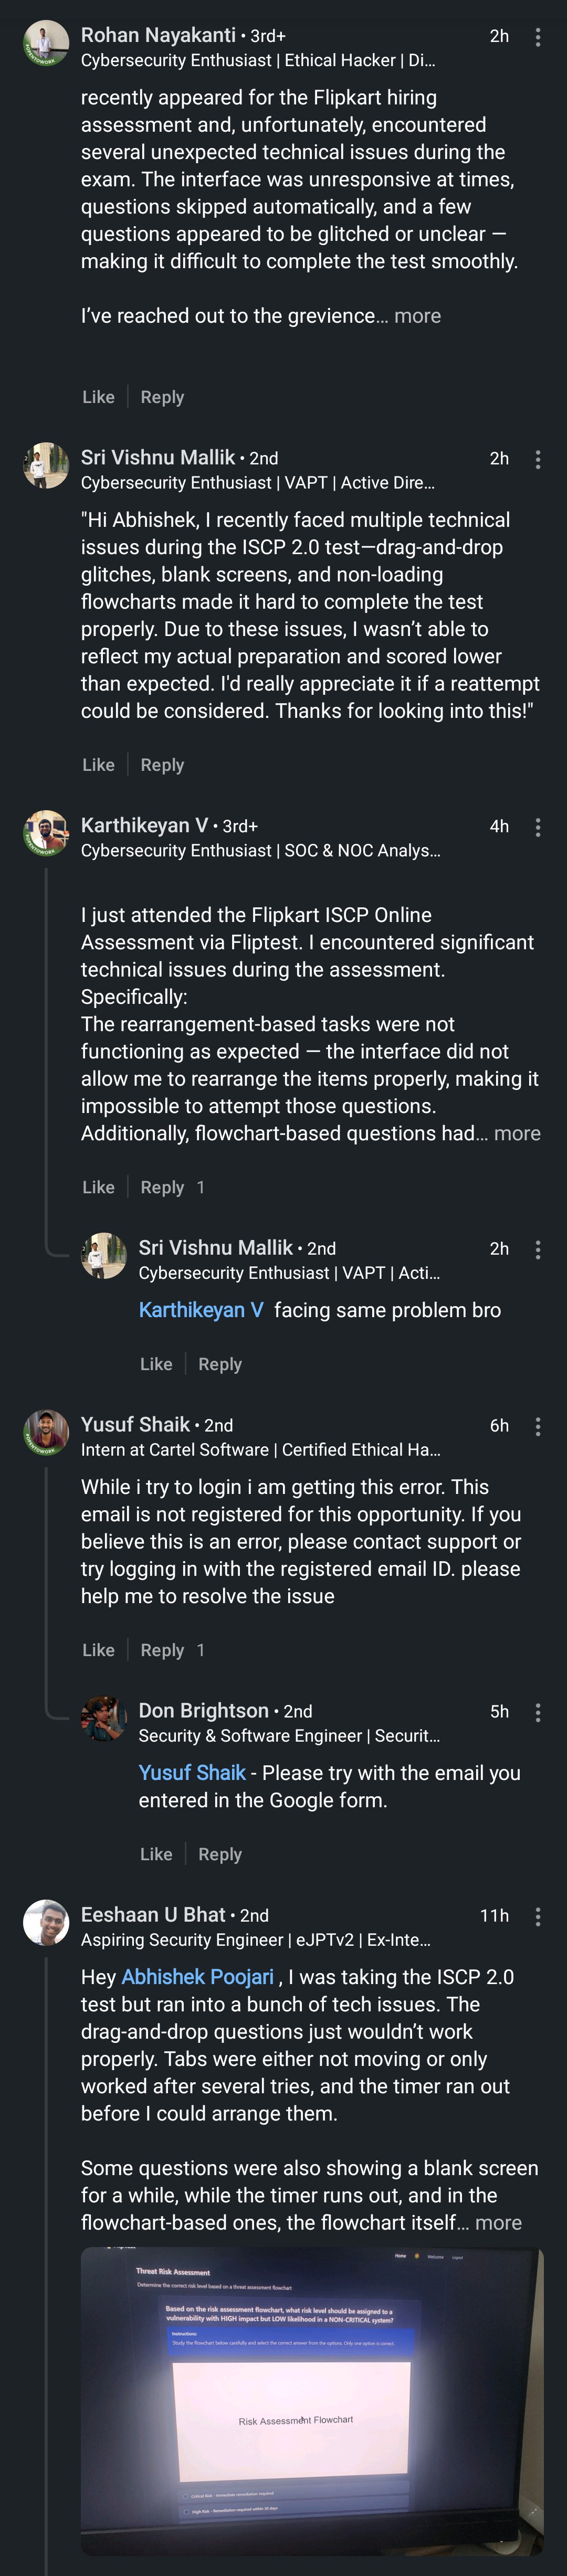Open Abhishek Poojari mention link
This screenshot has height=2576, width=567.
[x=197, y=1977]
